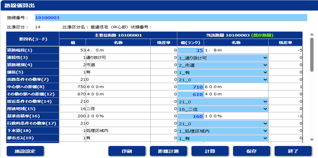Select the 基準容積率 rank field showing 160
The width and height of the screenshot is (318, 158).
tap(191, 116)
